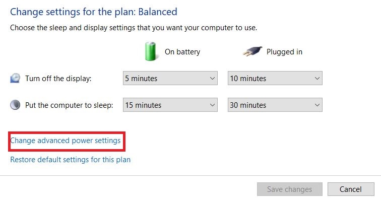
Task: Click the Balanced plan name in the heading
Action: pos(157,11)
